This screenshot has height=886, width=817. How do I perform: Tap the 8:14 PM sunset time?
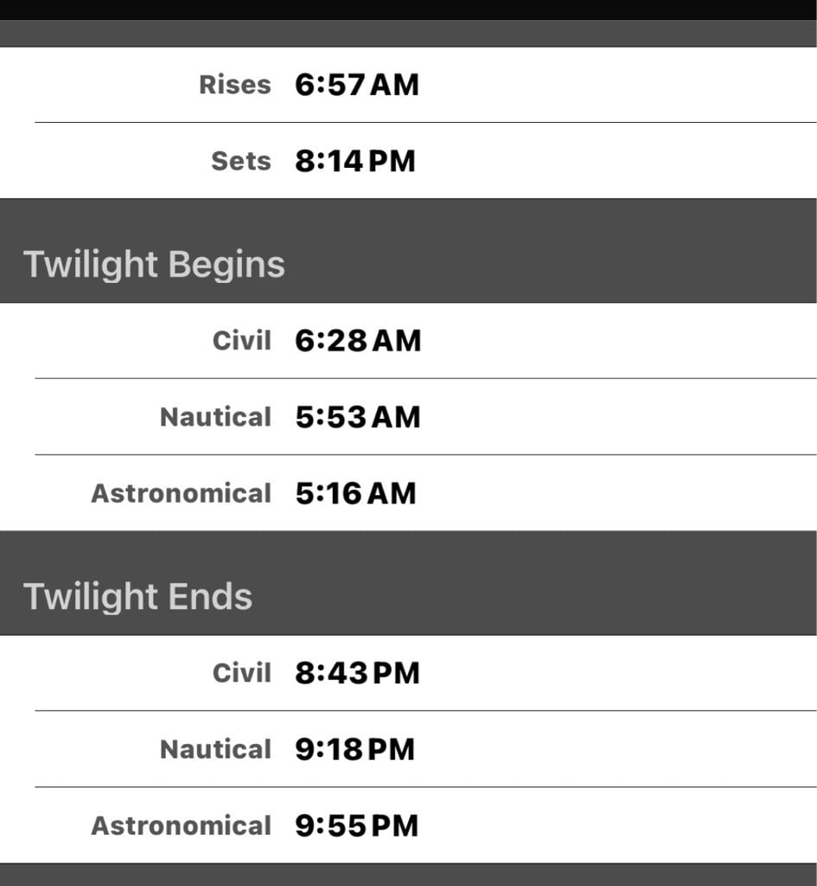[355, 161]
